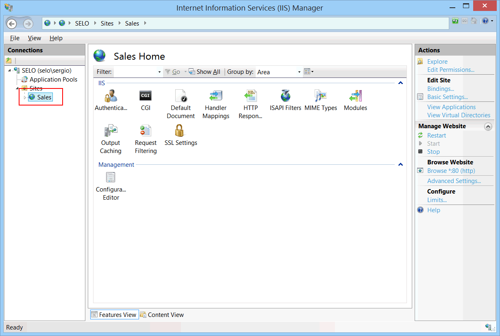Click the Basic Settings page icon

click(420, 97)
